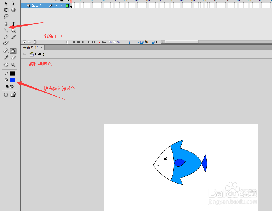Screen dimensions: 272x211
Task: Lock layer 图层 1
Action: coord(62,5)
